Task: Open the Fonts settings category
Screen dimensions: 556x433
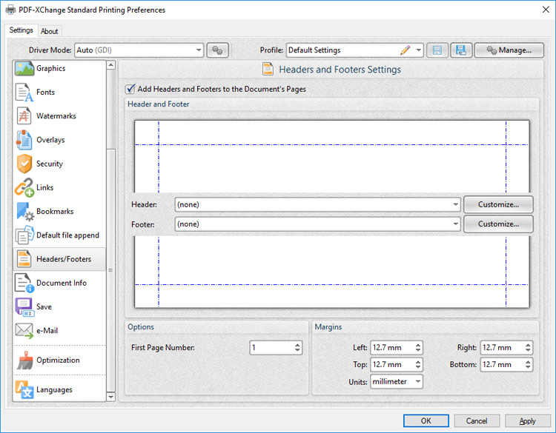Action: pos(59,92)
